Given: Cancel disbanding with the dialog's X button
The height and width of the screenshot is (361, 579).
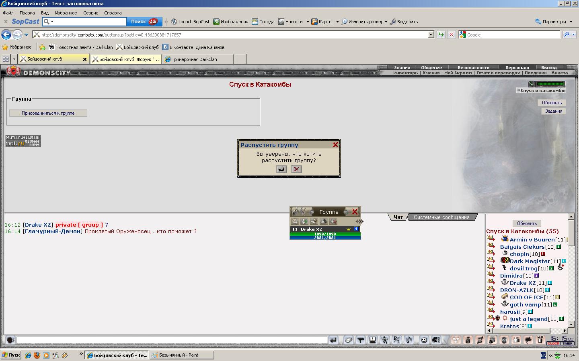Looking at the screenshot, I should click(296, 169).
